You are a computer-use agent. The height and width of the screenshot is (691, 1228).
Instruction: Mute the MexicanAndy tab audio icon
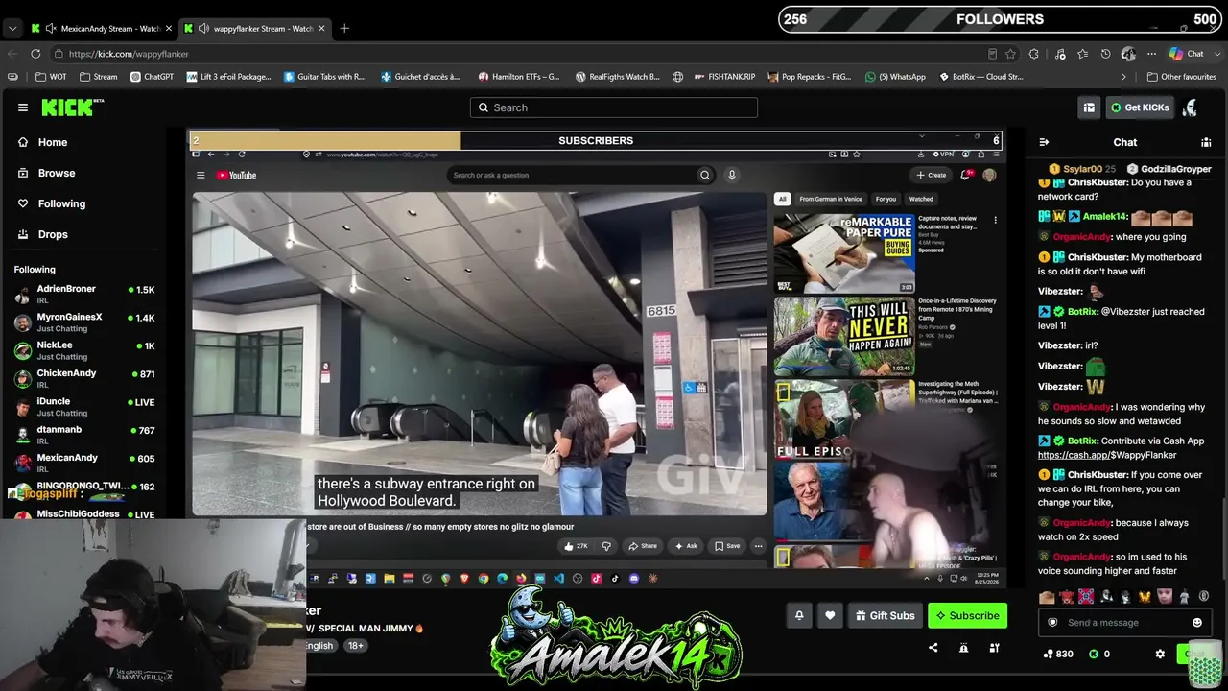click(51, 28)
